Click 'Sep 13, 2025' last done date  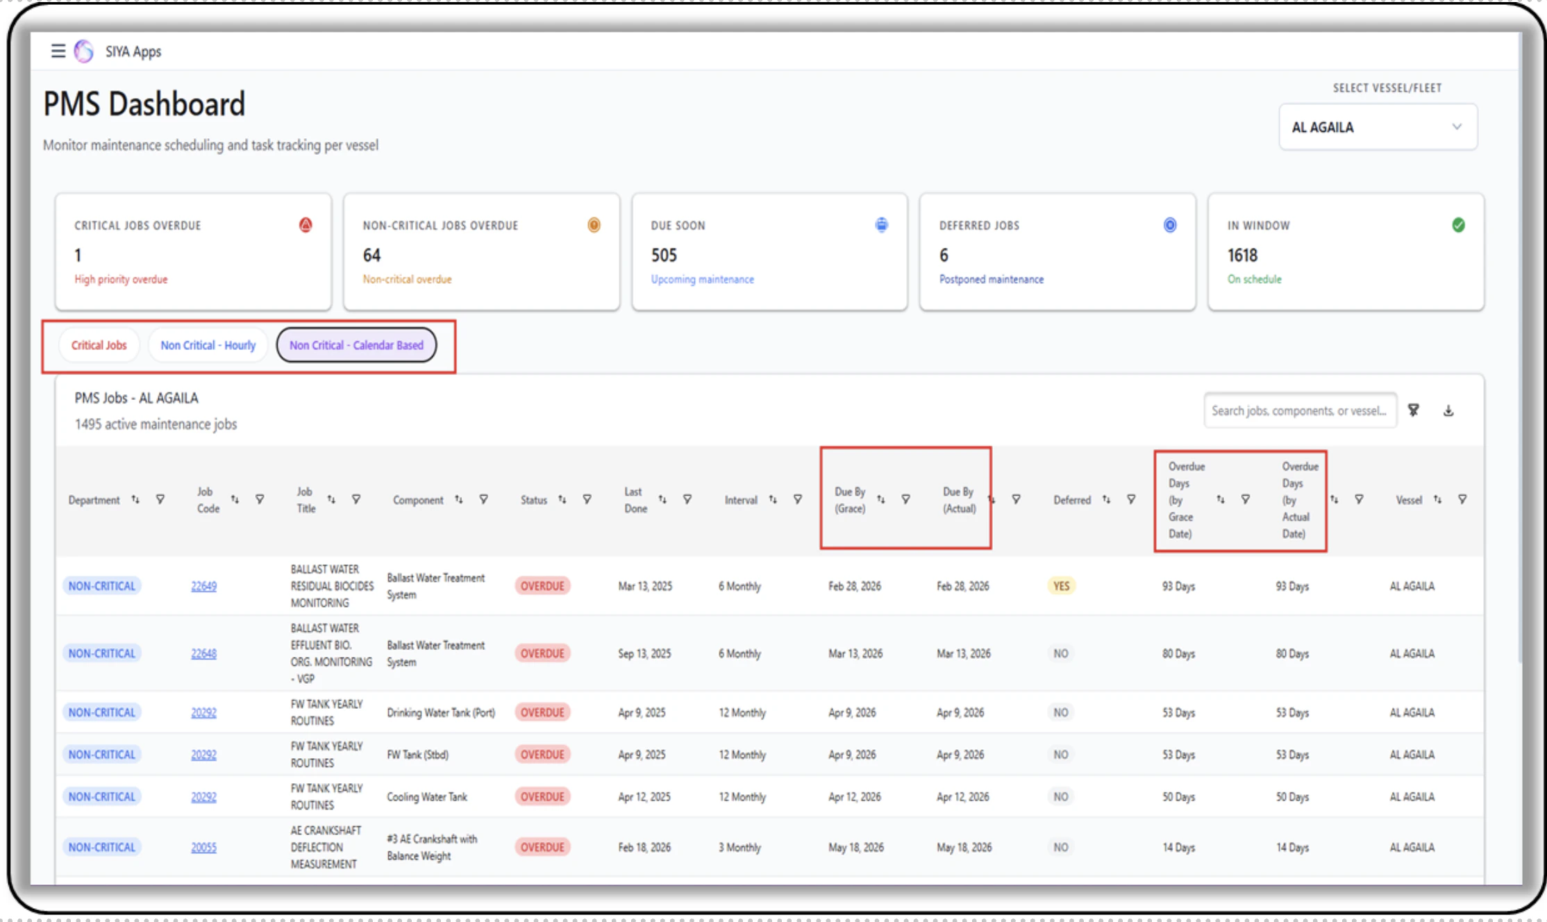644,654
